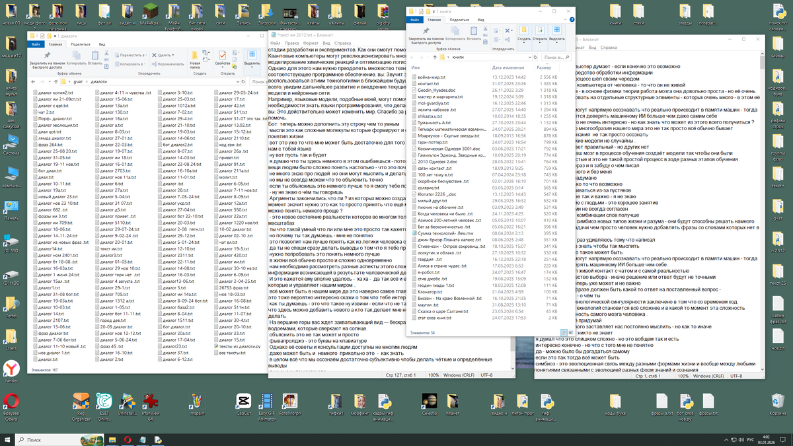The image size is (793, 446).
Task: Collapse the ribbon chevron in книги window
Action: [x=565, y=20]
